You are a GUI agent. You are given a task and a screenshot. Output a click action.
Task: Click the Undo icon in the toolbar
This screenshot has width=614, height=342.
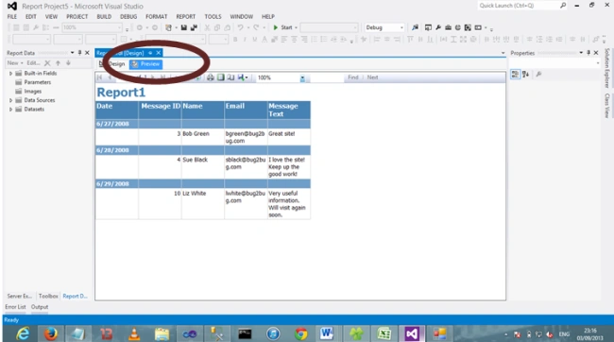tap(240, 27)
